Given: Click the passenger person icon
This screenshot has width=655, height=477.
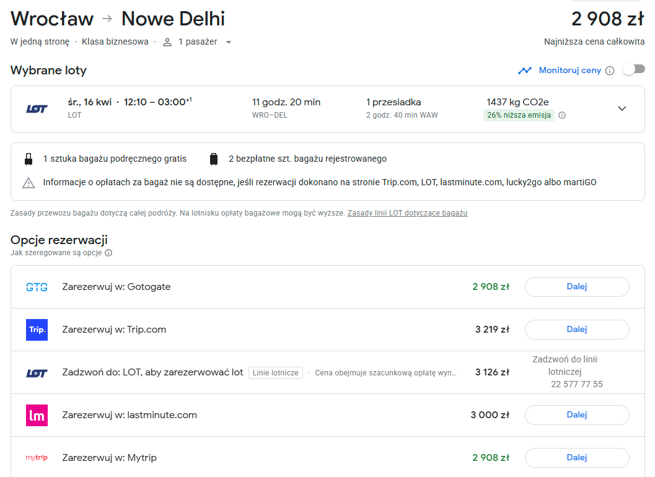Looking at the screenshot, I should coord(167,42).
